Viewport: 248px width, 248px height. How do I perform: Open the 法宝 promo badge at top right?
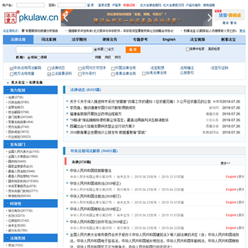[229, 15]
